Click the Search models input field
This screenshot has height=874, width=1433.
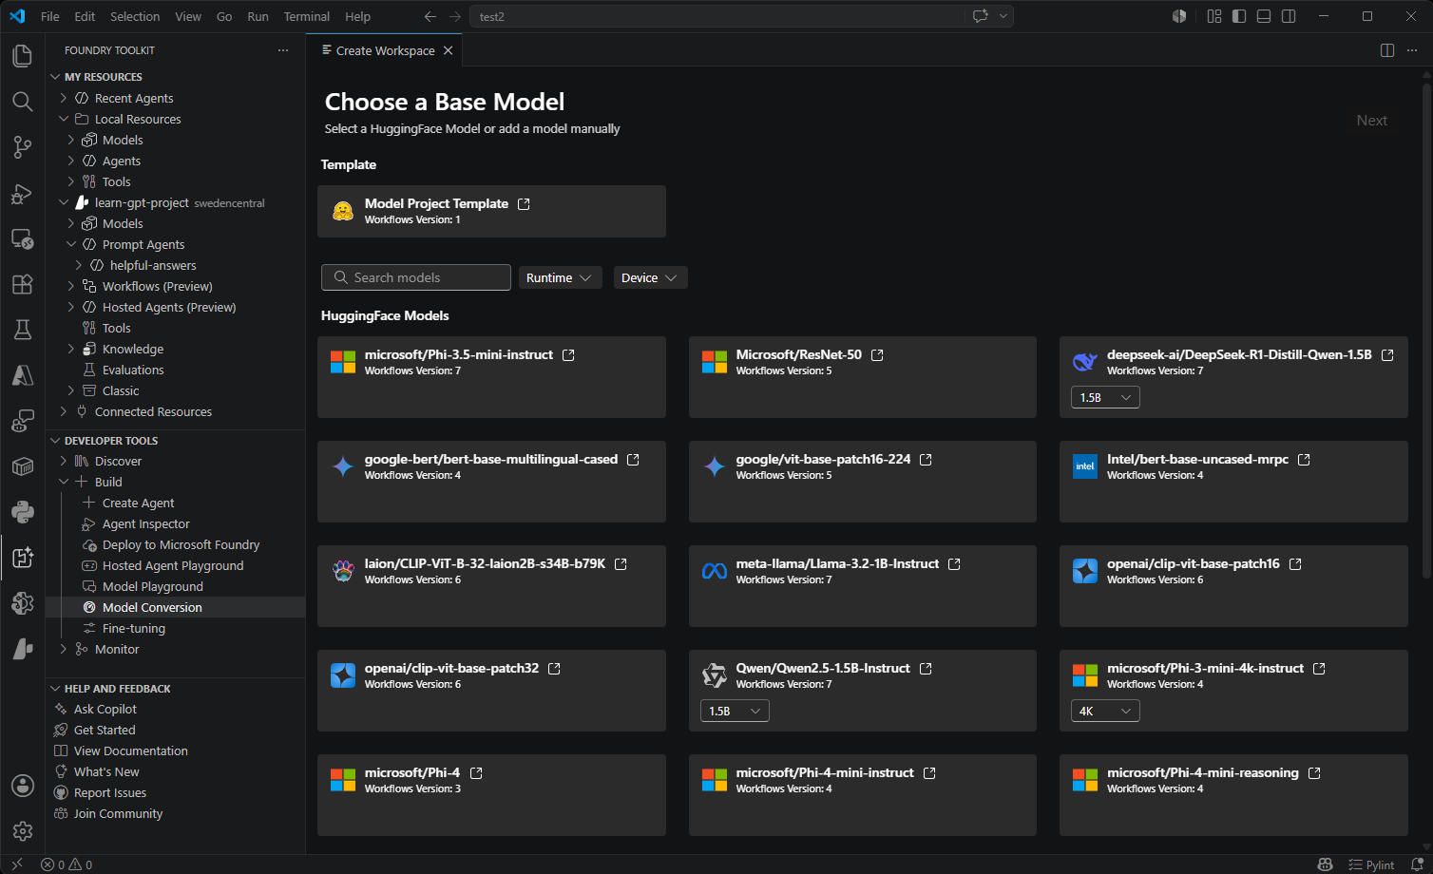tap(416, 277)
